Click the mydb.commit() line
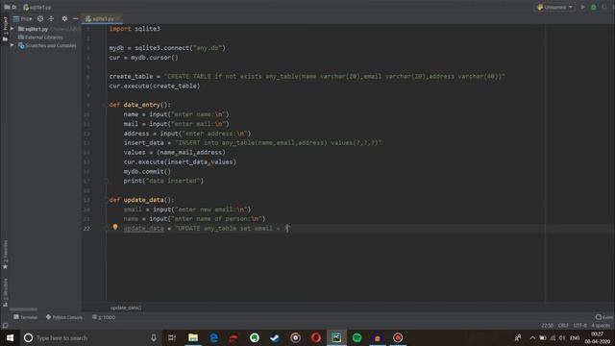Screen dimensions: 615x346 (x=147, y=171)
